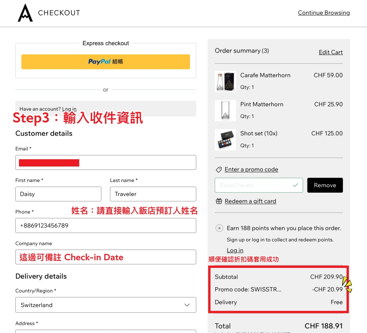Screen dimensions: 367x333
Task: Click the discount amount -CHF 20.99
Action: point(327,290)
